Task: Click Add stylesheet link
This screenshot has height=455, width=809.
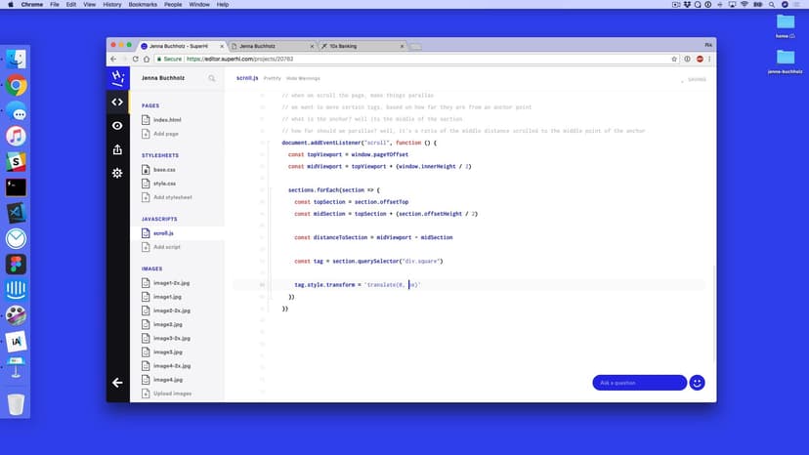Action: [172, 196]
